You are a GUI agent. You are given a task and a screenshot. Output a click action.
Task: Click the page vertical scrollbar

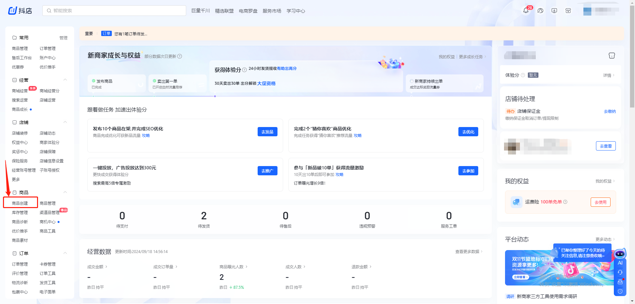(x=632, y=56)
